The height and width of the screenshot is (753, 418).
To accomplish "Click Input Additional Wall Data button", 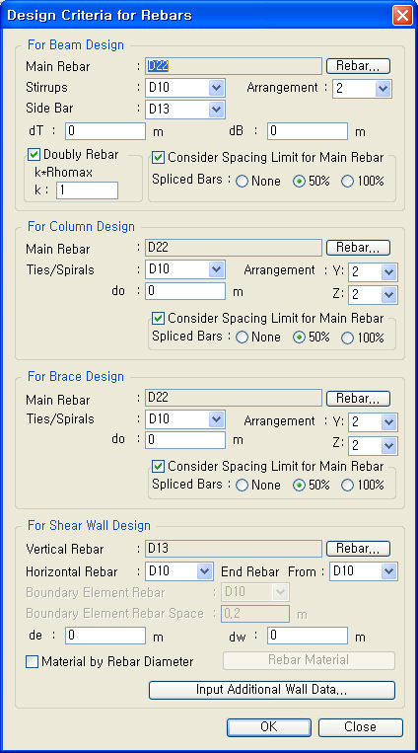I will (x=272, y=690).
